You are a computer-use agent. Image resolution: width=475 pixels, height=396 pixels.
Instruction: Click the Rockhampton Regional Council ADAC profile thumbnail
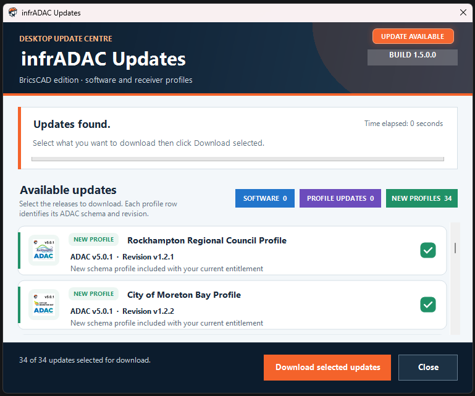click(44, 250)
